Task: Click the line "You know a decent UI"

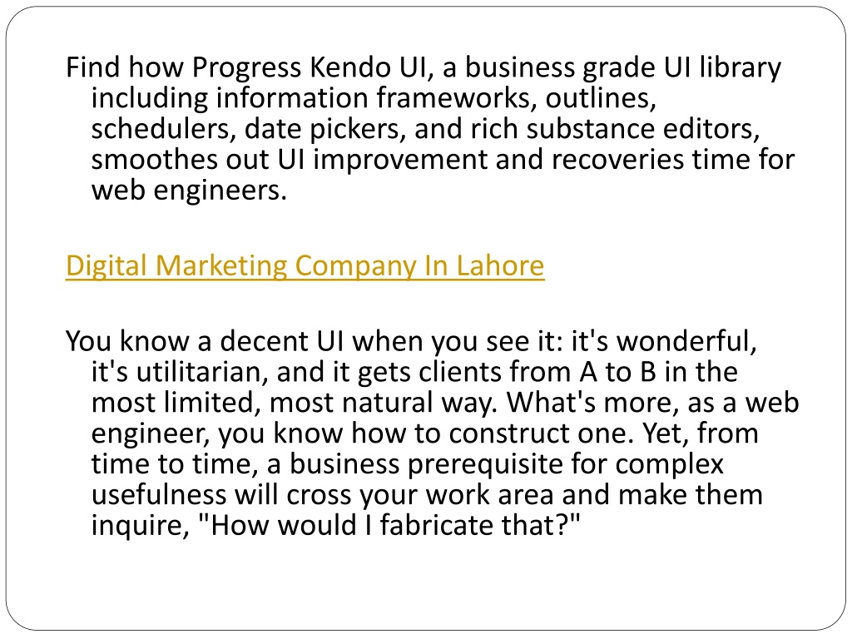Action: [x=411, y=342]
